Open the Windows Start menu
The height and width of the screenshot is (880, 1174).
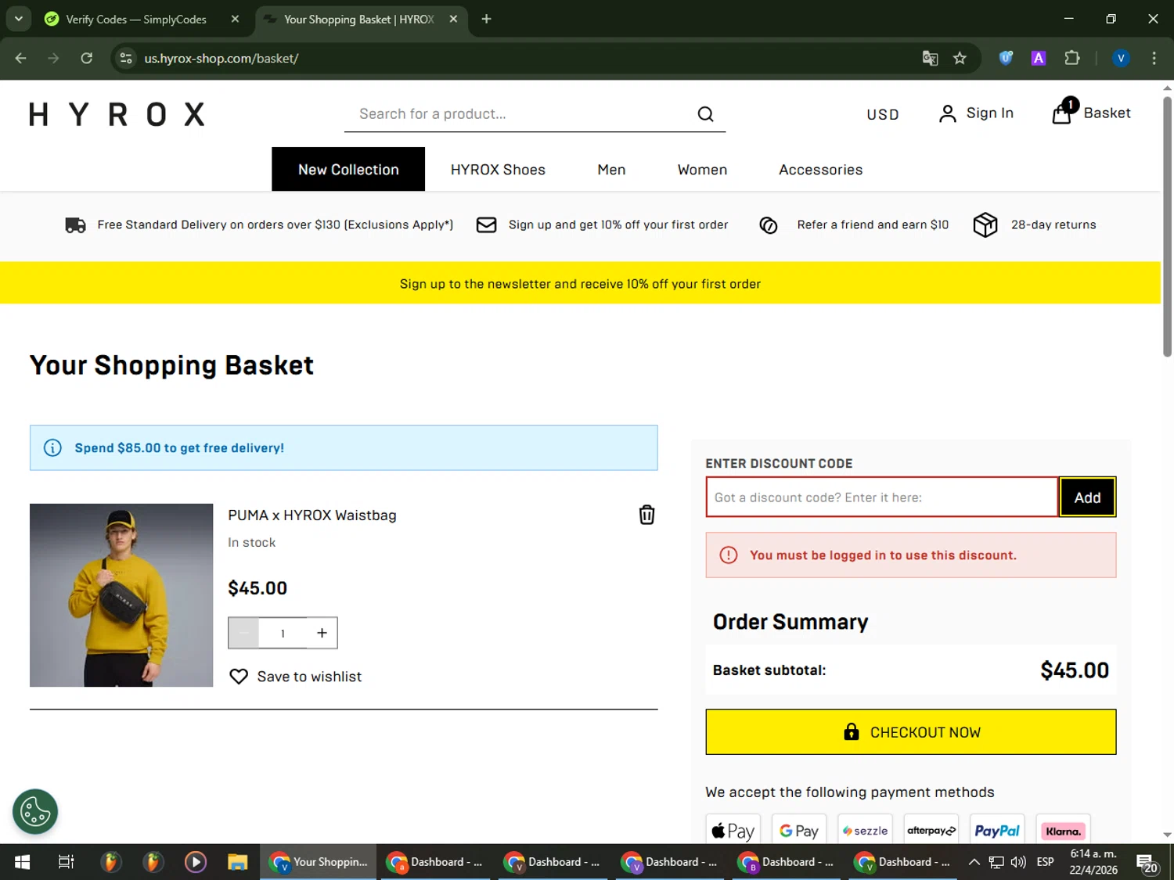(22, 862)
